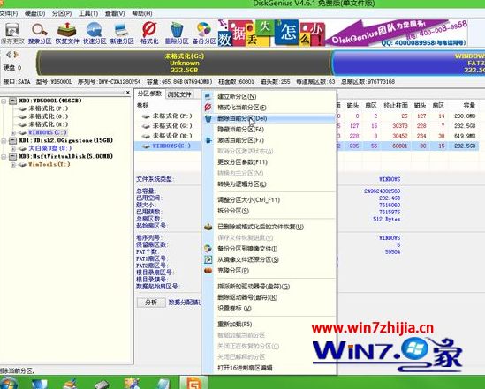Choose 重新加载(F5) in context menu

point(269,325)
